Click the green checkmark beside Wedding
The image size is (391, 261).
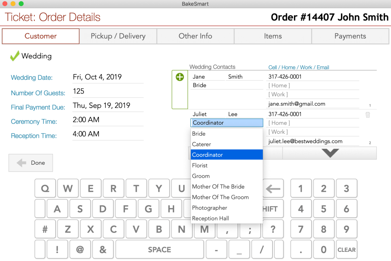tap(14, 56)
